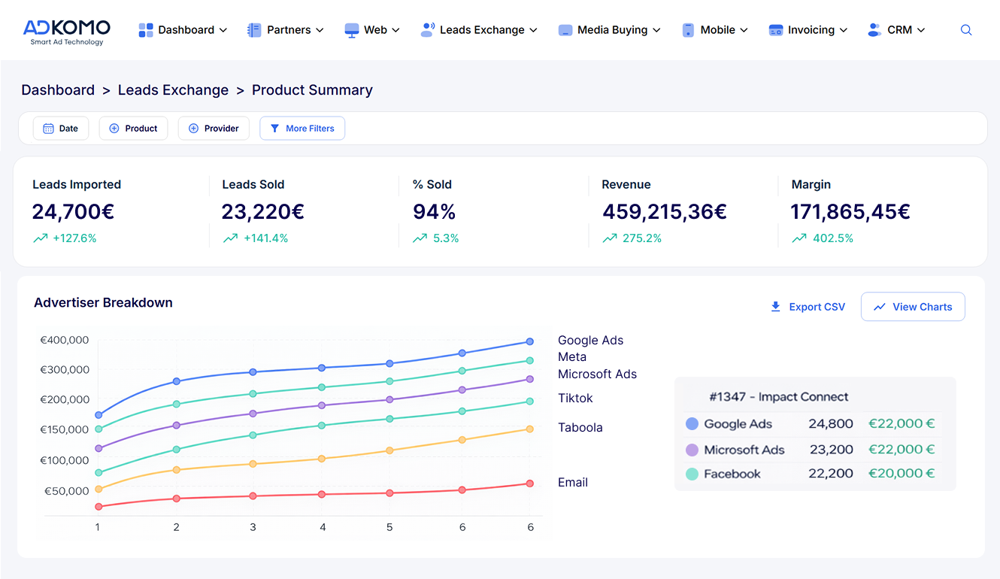Expand the Web menu chevron

396,30
